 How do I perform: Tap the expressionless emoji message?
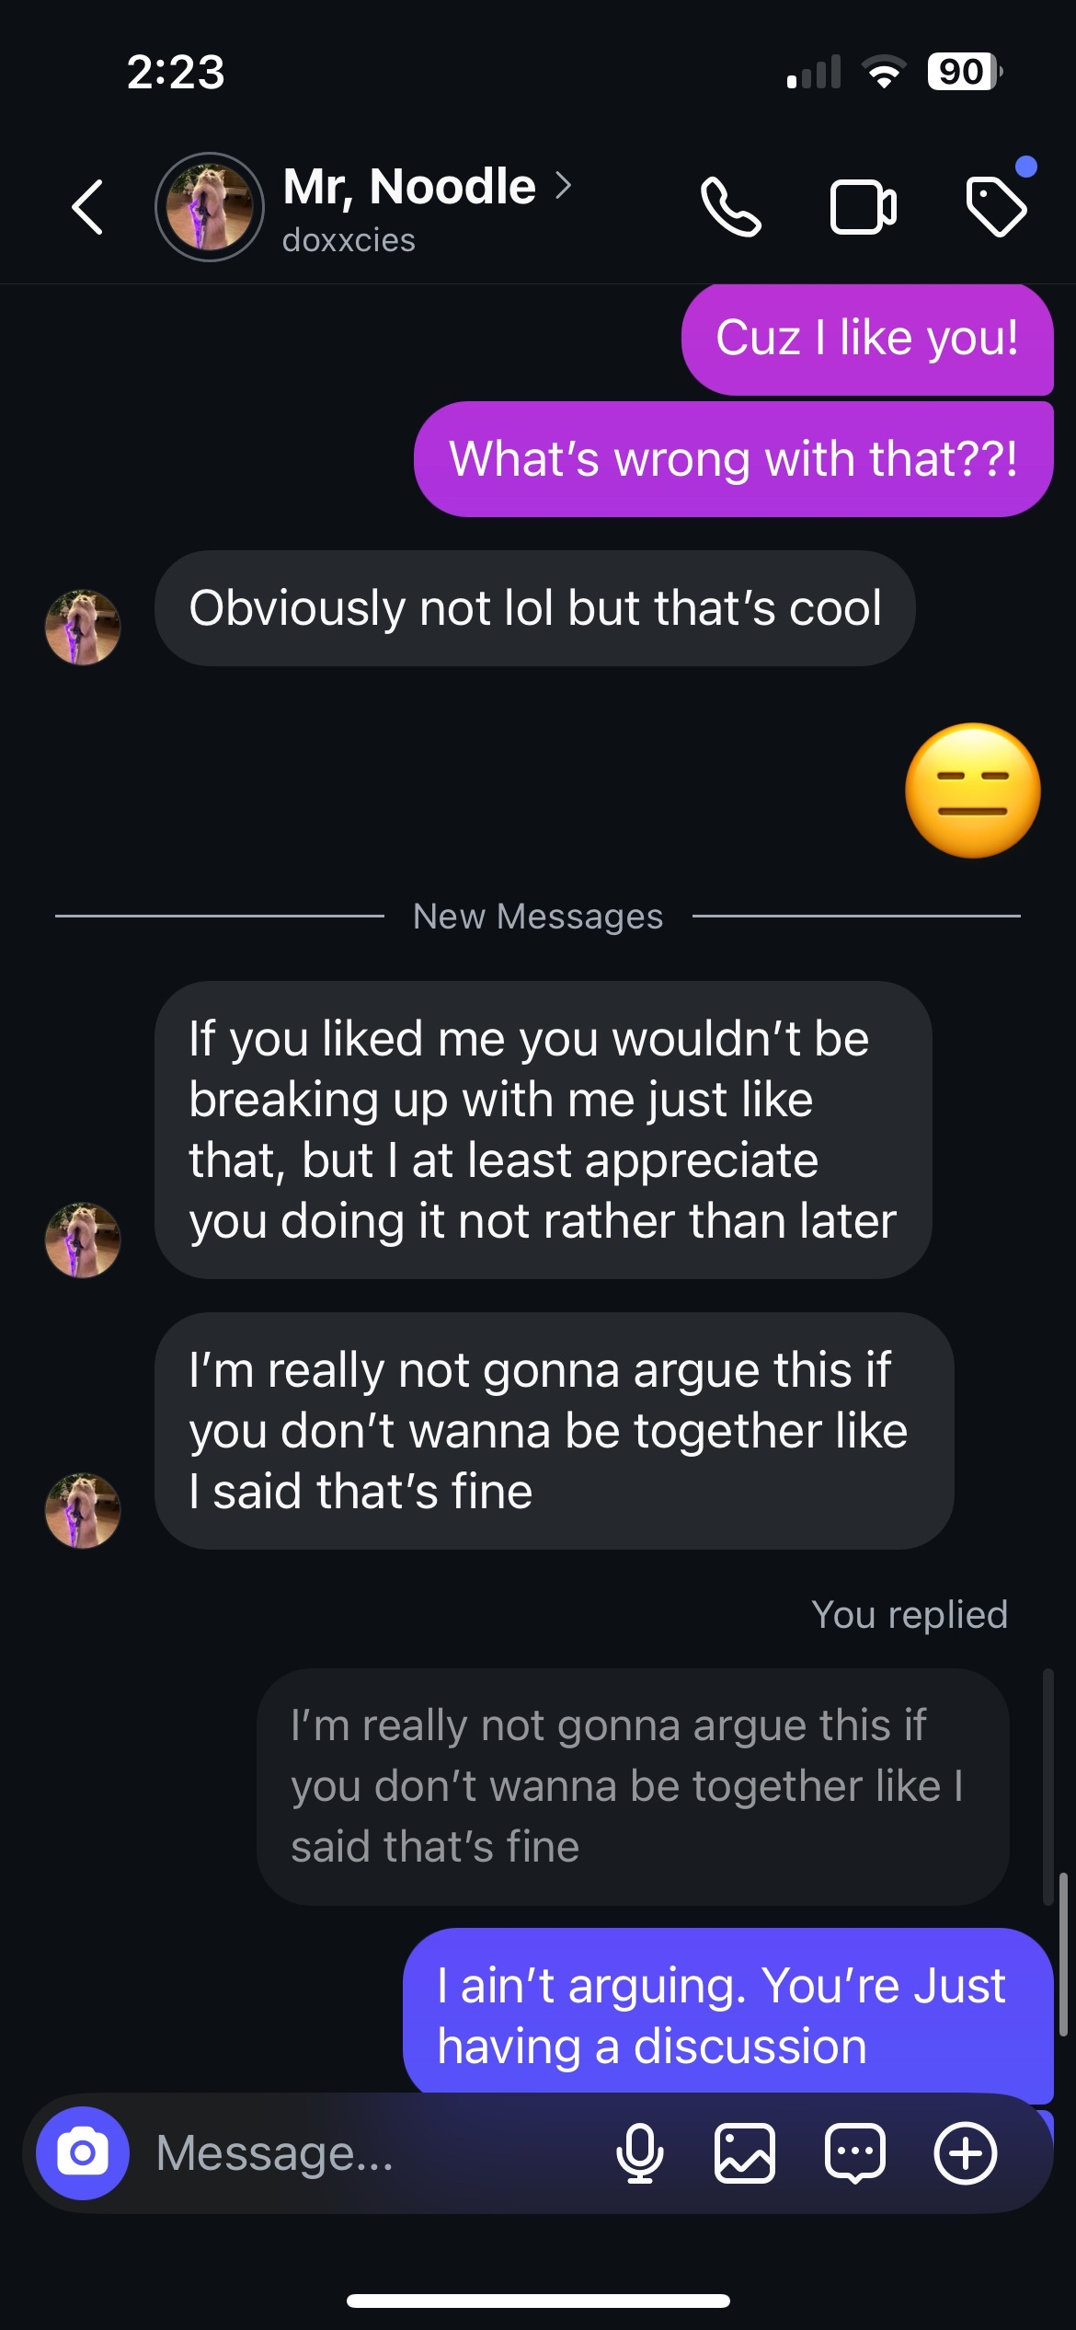[973, 791]
